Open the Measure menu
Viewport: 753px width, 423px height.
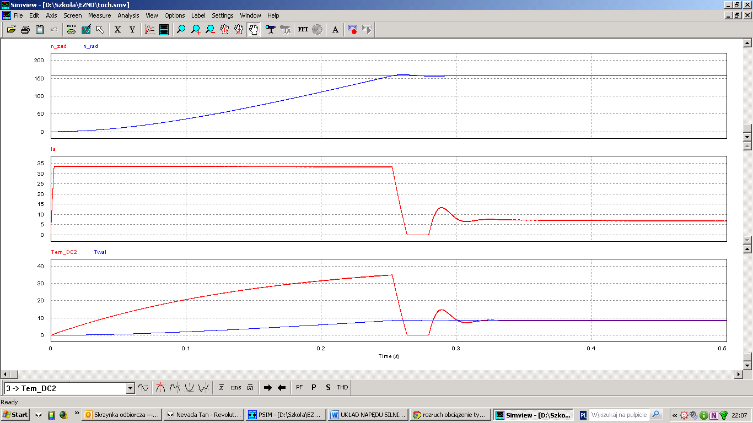tap(99, 15)
